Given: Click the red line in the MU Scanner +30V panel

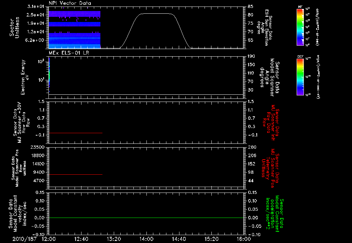Looking at the screenshot, I should (75, 133).
